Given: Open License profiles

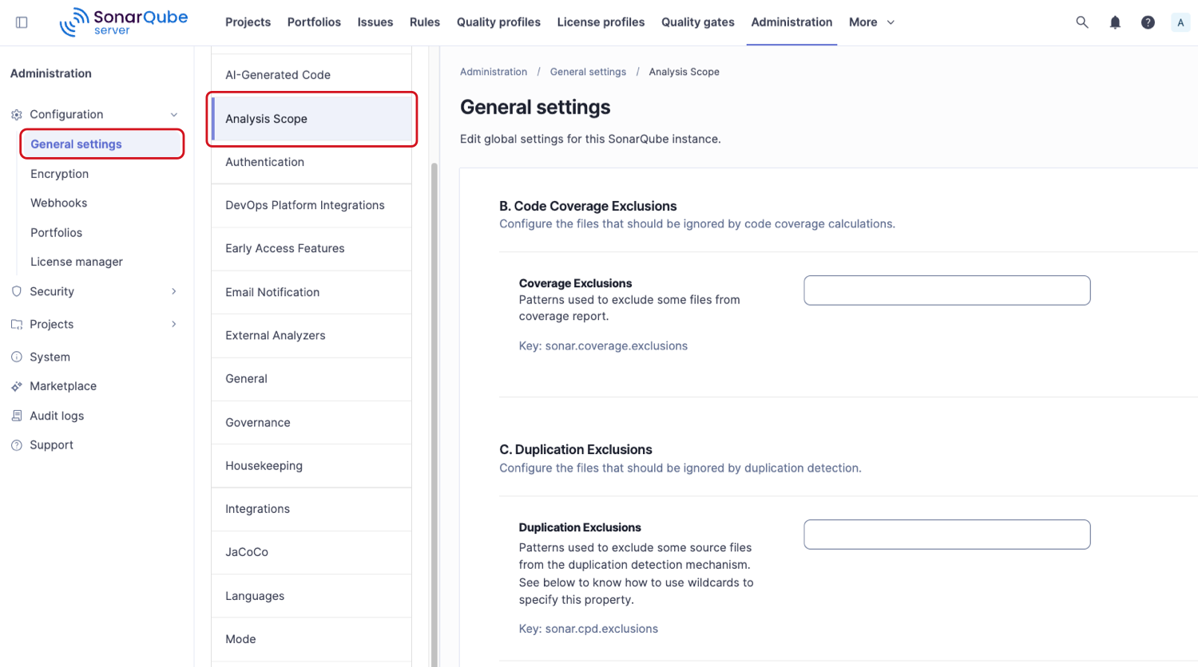Looking at the screenshot, I should [x=601, y=22].
